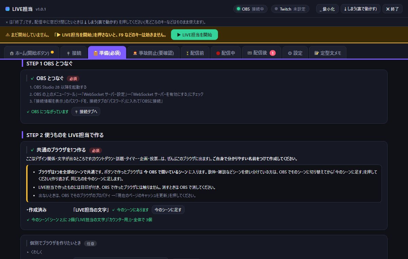Image resolution: width=408 pixels, height=259 pixels.
Task: Click the ・作成済み label
Action: click(36, 210)
